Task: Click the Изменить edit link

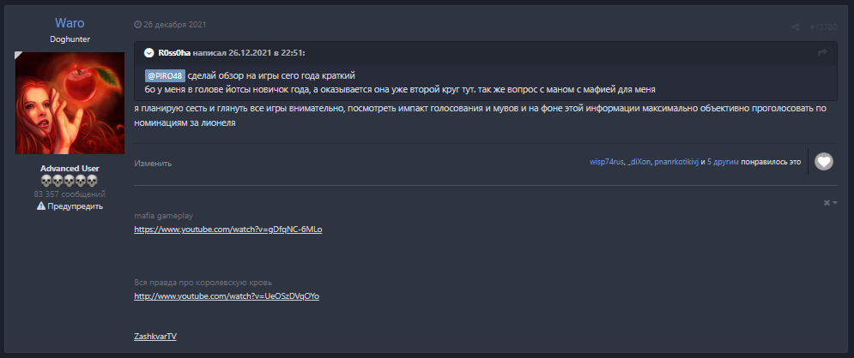Action: point(153,163)
